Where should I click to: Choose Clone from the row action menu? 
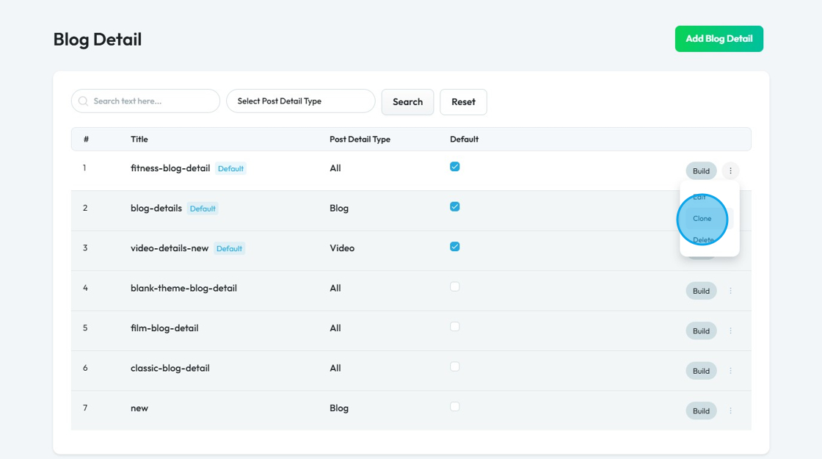pyautogui.click(x=702, y=219)
